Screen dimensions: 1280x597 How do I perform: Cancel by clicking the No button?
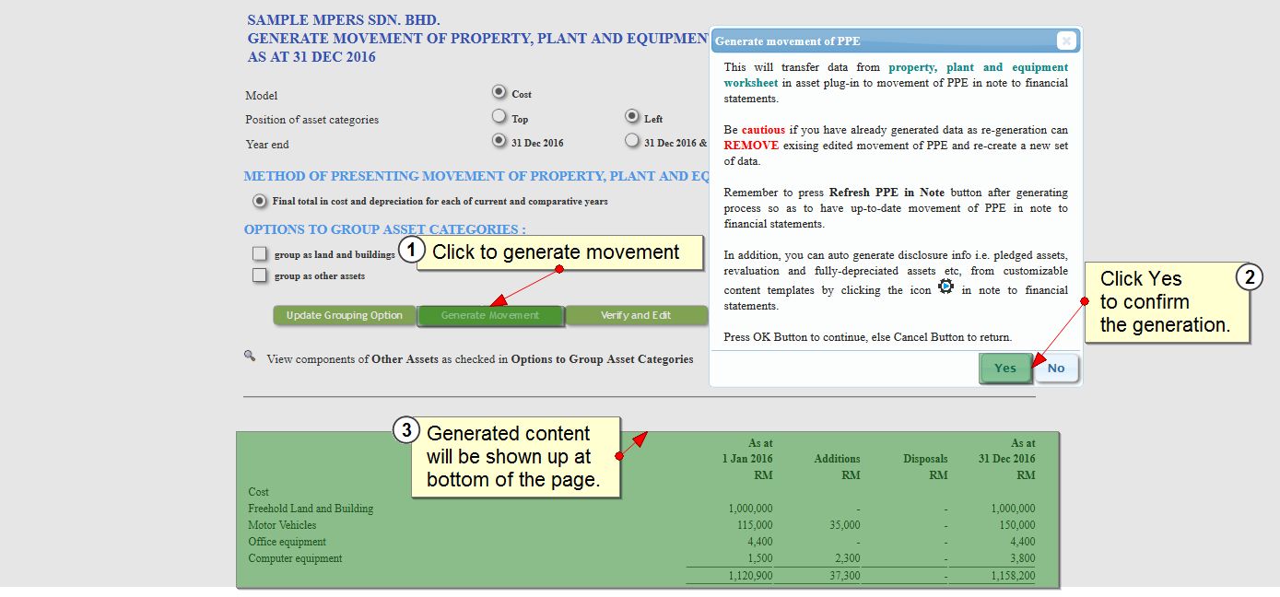1056,368
